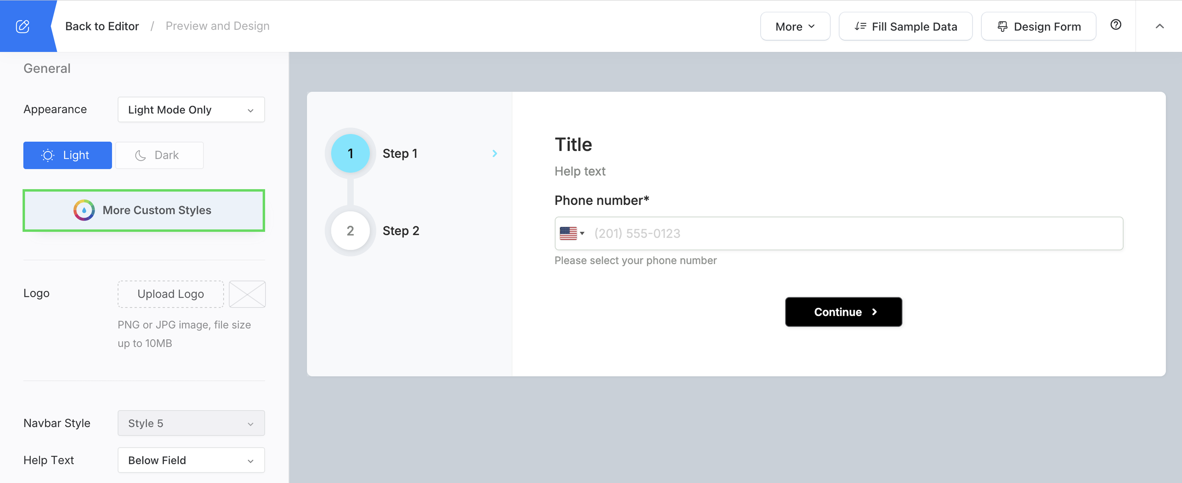Click the logo placeholder image thumbnail
Screen dimensions: 1182x483
coord(247,294)
